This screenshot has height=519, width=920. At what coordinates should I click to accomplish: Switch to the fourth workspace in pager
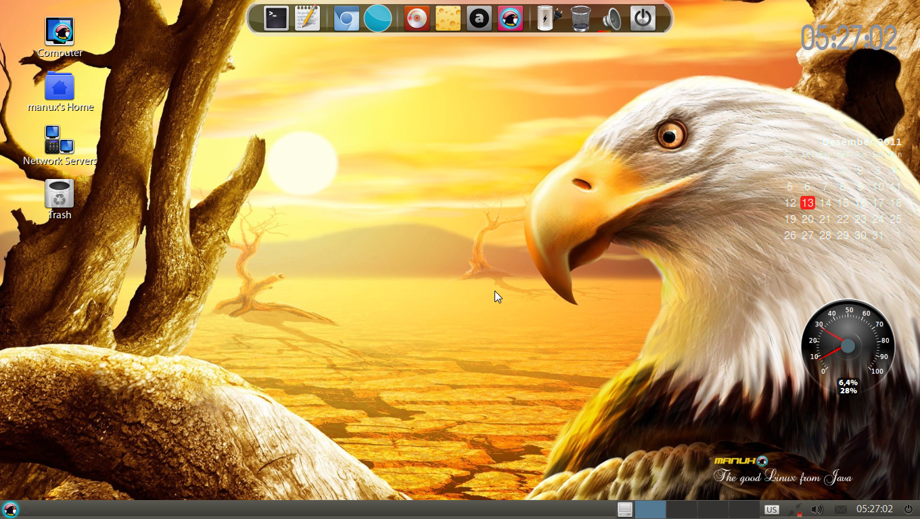pyautogui.click(x=744, y=510)
